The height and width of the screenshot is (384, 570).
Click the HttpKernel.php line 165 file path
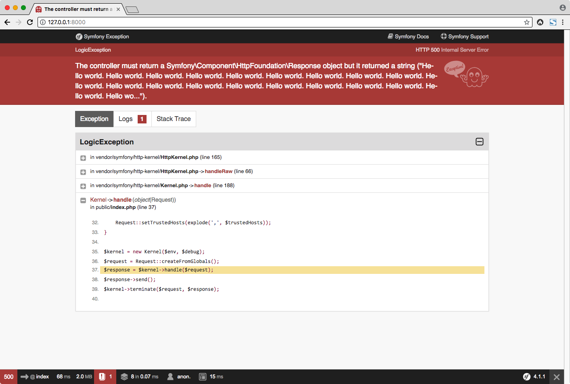156,157
